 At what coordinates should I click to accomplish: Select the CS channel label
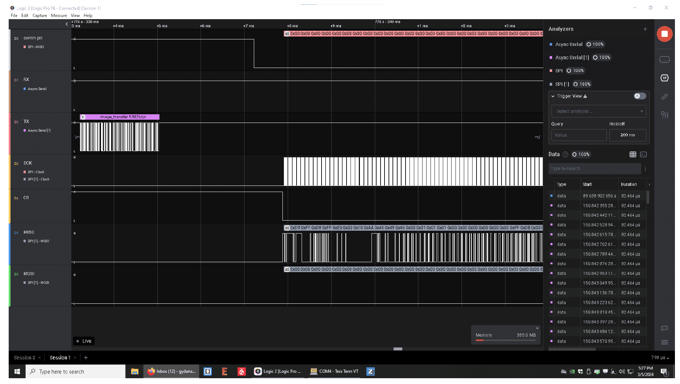[26, 198]
